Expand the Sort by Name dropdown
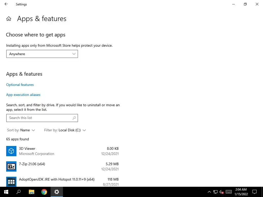The height and width of the screenshot is (197, 263). pyautogui.click(x=21, y=130)
